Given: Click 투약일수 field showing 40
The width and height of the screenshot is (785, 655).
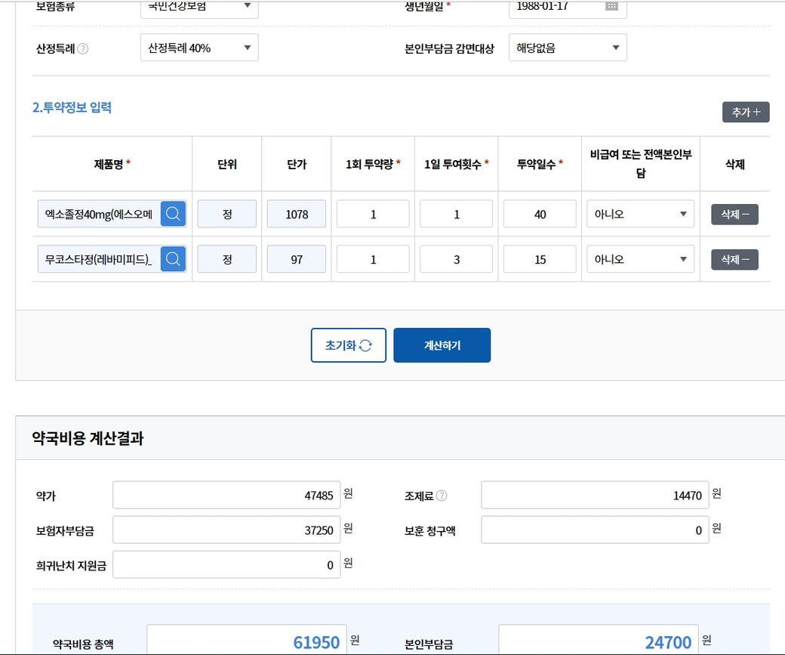Looking at the screenshot, I should [x=540, y=215].
